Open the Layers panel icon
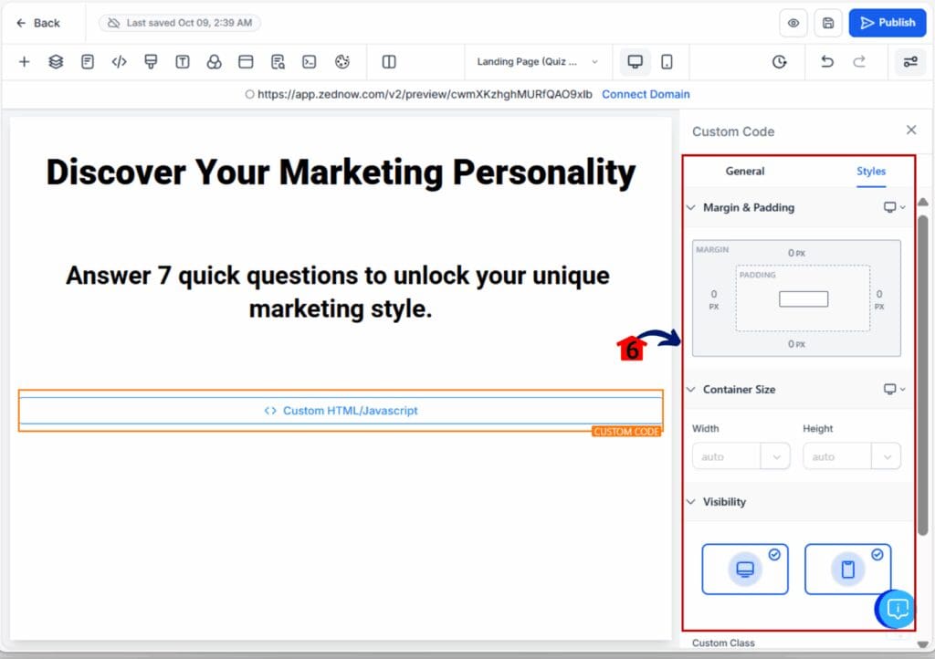 pyautogui.click(x=56, y=61)
